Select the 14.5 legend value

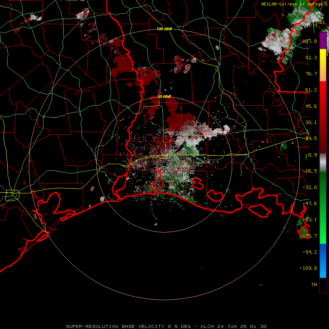311,139
